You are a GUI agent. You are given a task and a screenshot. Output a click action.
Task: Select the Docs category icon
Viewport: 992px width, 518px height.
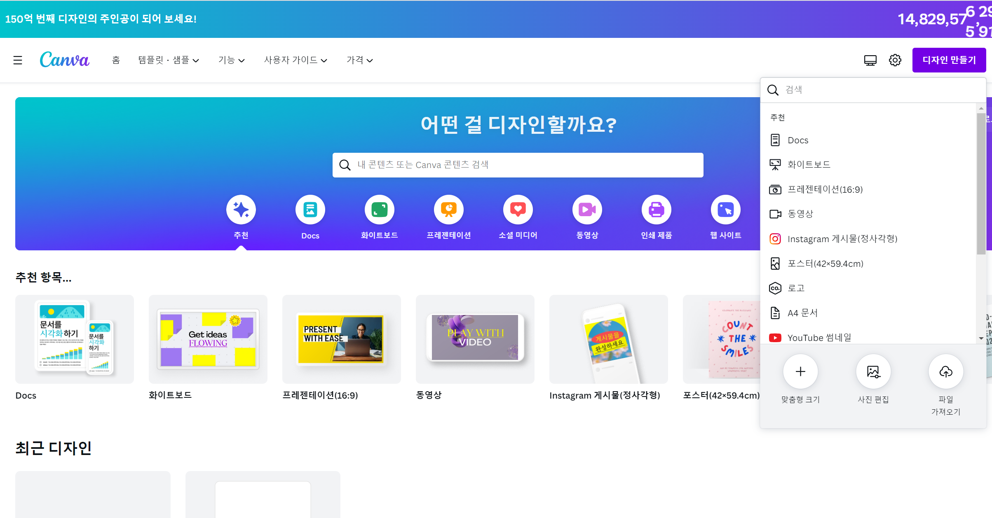point(310,210)
